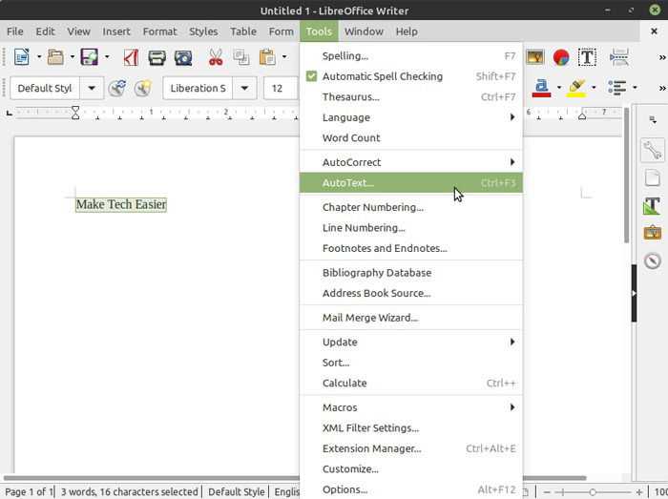This screenshot has height=499, width=668.
Task: Click the Insert Text Box icon
Action: [587, 57]
